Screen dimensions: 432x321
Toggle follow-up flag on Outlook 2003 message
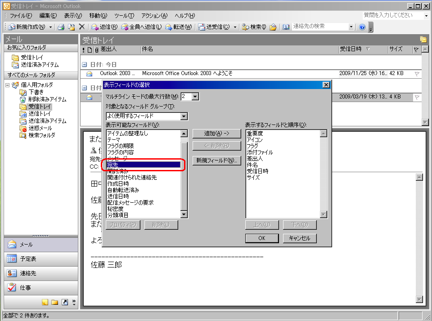coord(417,74)
